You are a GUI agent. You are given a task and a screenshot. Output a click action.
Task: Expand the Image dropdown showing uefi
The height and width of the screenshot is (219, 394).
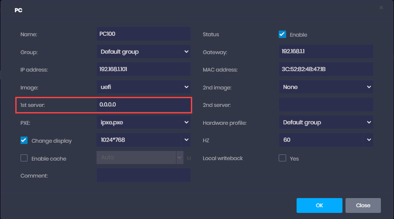(143, 87)
